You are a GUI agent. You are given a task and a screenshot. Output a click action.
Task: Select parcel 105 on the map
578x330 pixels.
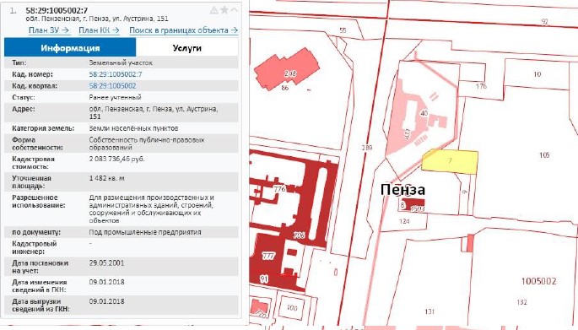(x=544, y=154)
